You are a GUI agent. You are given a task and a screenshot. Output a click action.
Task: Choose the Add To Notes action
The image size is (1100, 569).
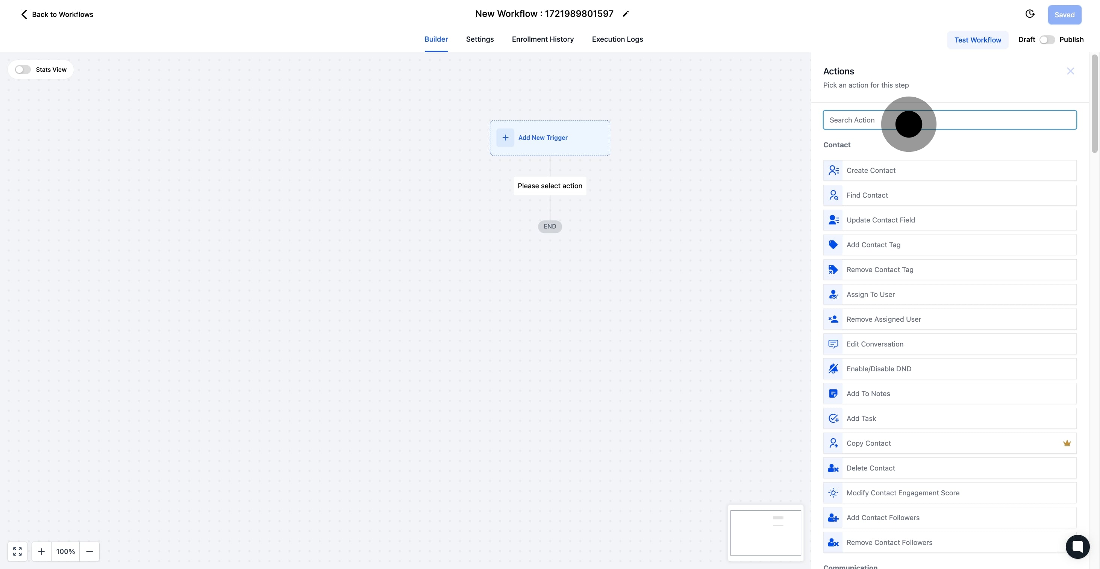coord(949,393)
